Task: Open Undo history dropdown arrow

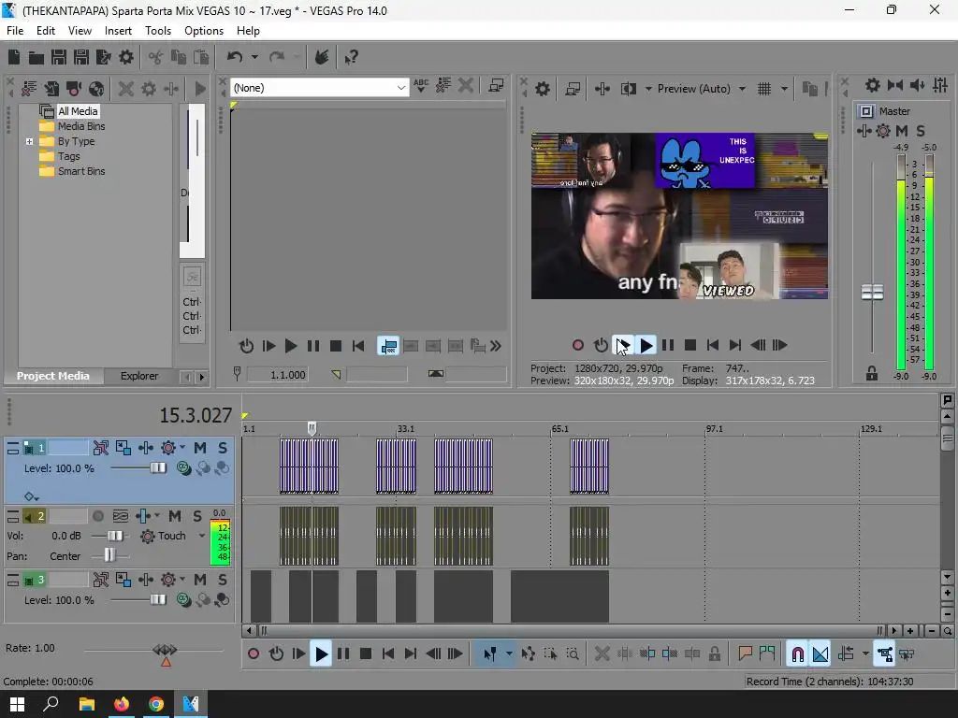Action: tap(254, 57)
